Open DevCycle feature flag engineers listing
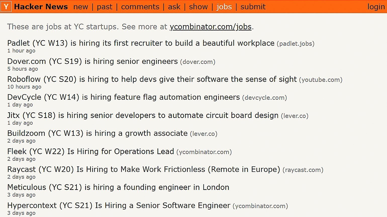The height and width of the screenshot is (217, 387). pos(123,97)
